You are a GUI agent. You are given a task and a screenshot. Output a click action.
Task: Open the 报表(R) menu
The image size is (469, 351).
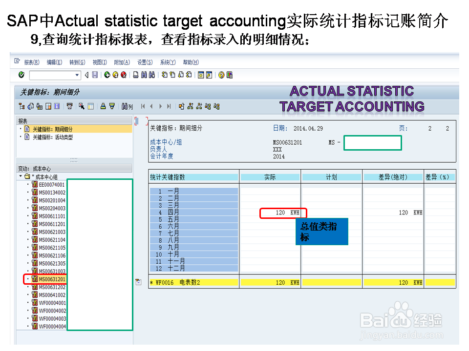[x=32, y=62]
